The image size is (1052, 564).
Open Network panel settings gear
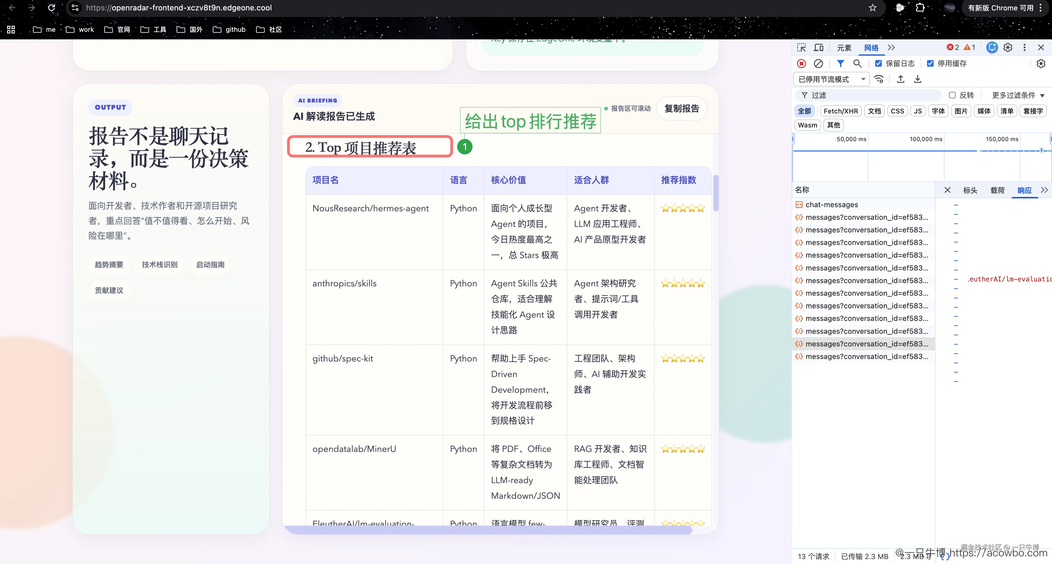(1041, 63)
